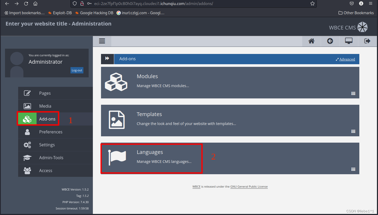Click the browser back arrow
This screenshot has height=215, width=378.
point(7,4)
